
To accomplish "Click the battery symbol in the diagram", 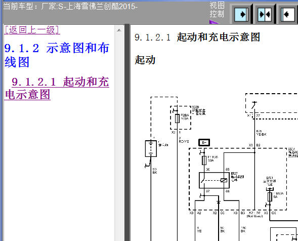I will point(151,148).
